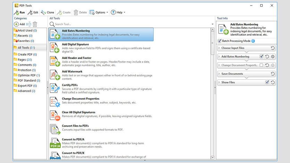Screen dimensions: 290x163
Task: Click the magnifier search icon
Action: pyautogui.click(x=52, y=24)
